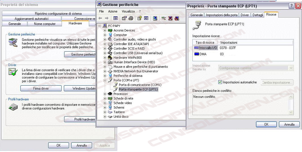Collapse the Porte (COM e LPT) node
The width and height of the screenshot is (302, 152).
point(105,80)
